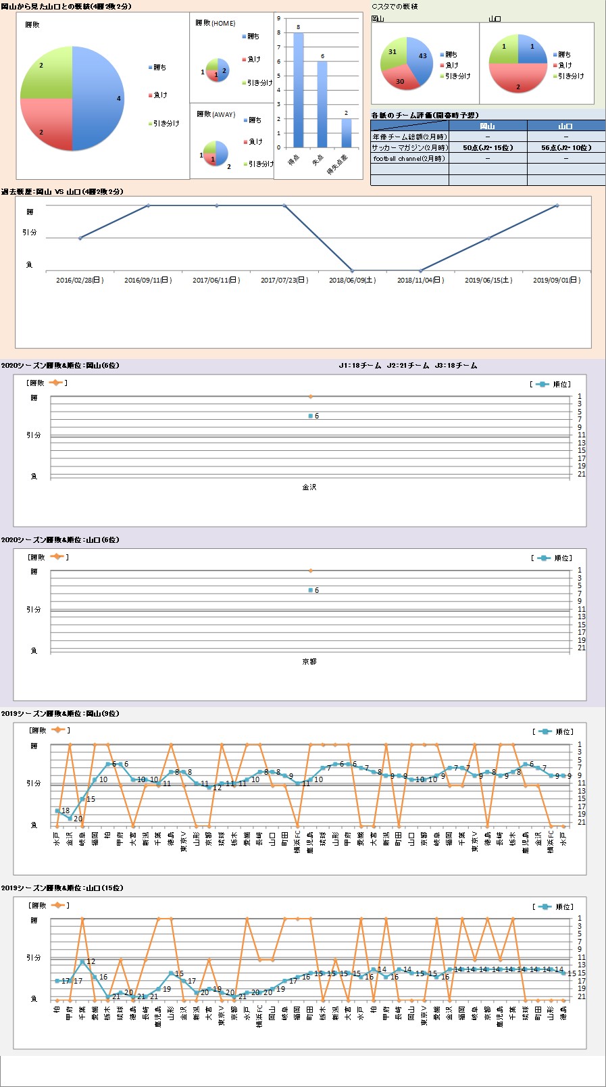Image resolution: width=606 pixels, height=1087 pixels.
Task: Select the green 引き分け slice of the large 勝敗 pie
Action: 46,72
